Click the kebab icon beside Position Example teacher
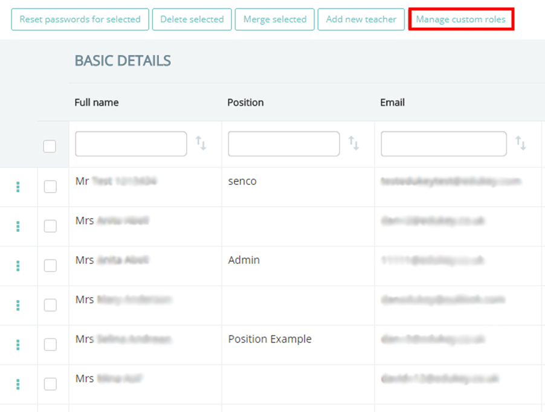The image size is (545, 412). tap(18, 344)
